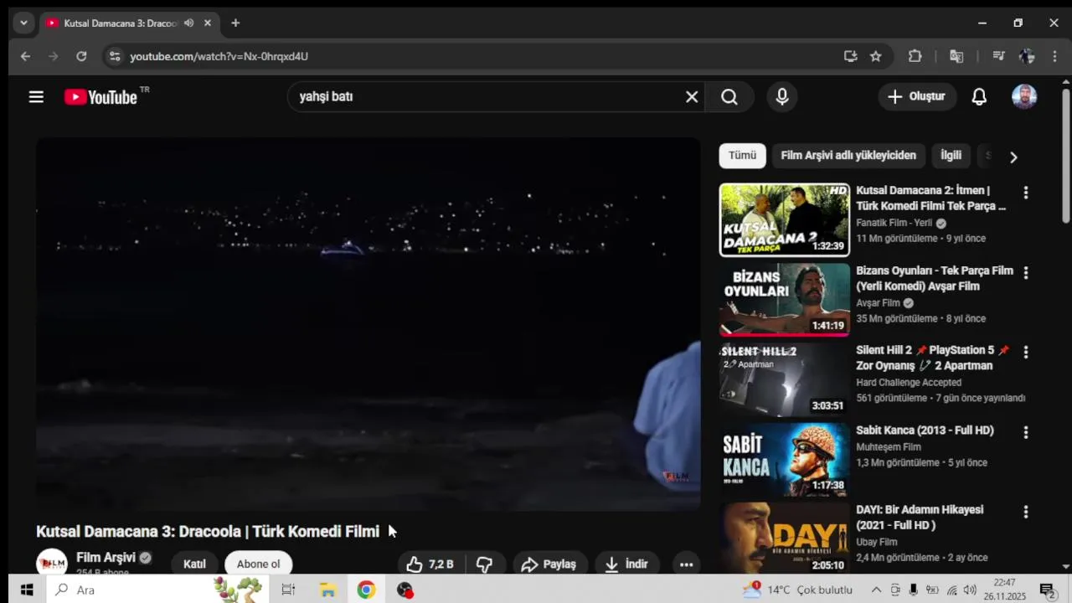Select Film Arşivi adlı yükleyiciden chip
This screenshot has width=1072, height=603.
[848, 156]
